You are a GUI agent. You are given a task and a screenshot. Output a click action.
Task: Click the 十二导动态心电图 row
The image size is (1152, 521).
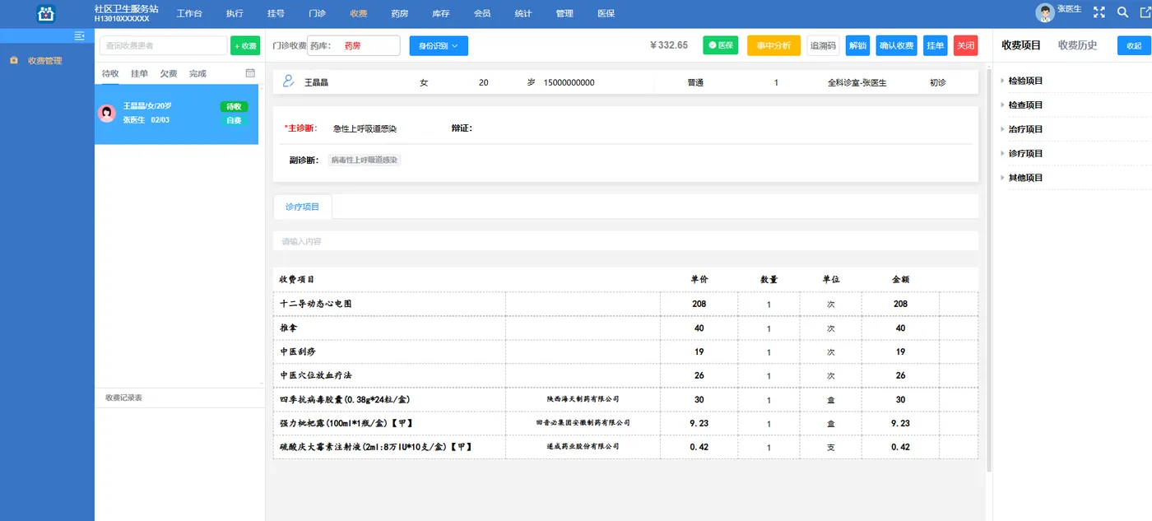tap(625, 304)
